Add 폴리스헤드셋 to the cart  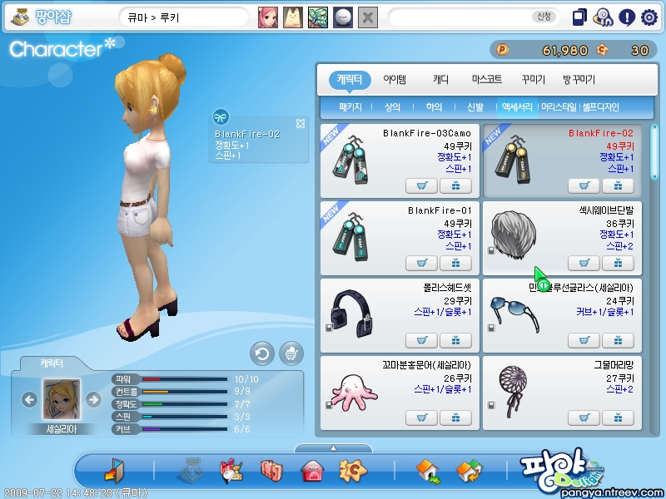tap(421, 340)
